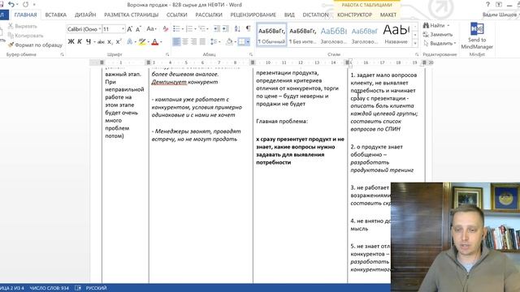
Task: Open font color dropdown arrow
Action: pyautogui.click(x=161, y=41)
